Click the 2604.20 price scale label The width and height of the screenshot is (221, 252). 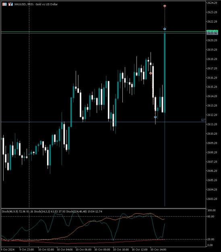tap(212, 190)
